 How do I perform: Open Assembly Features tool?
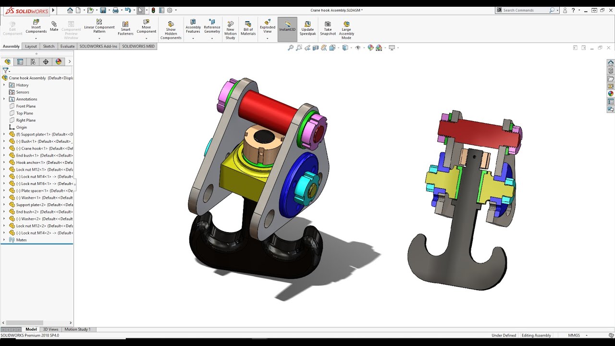click(x=193, y=26)
